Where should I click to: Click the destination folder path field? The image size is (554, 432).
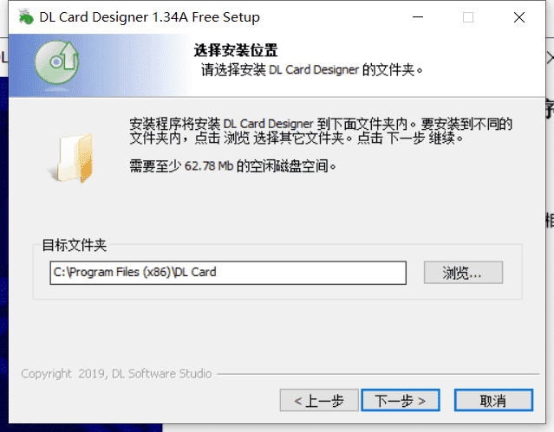pyautogui.click(x=228, y=273)
